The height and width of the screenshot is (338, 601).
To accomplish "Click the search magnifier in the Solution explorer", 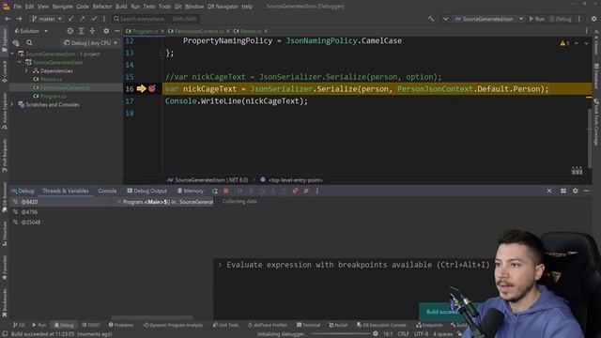I will (x=29, y=43).
